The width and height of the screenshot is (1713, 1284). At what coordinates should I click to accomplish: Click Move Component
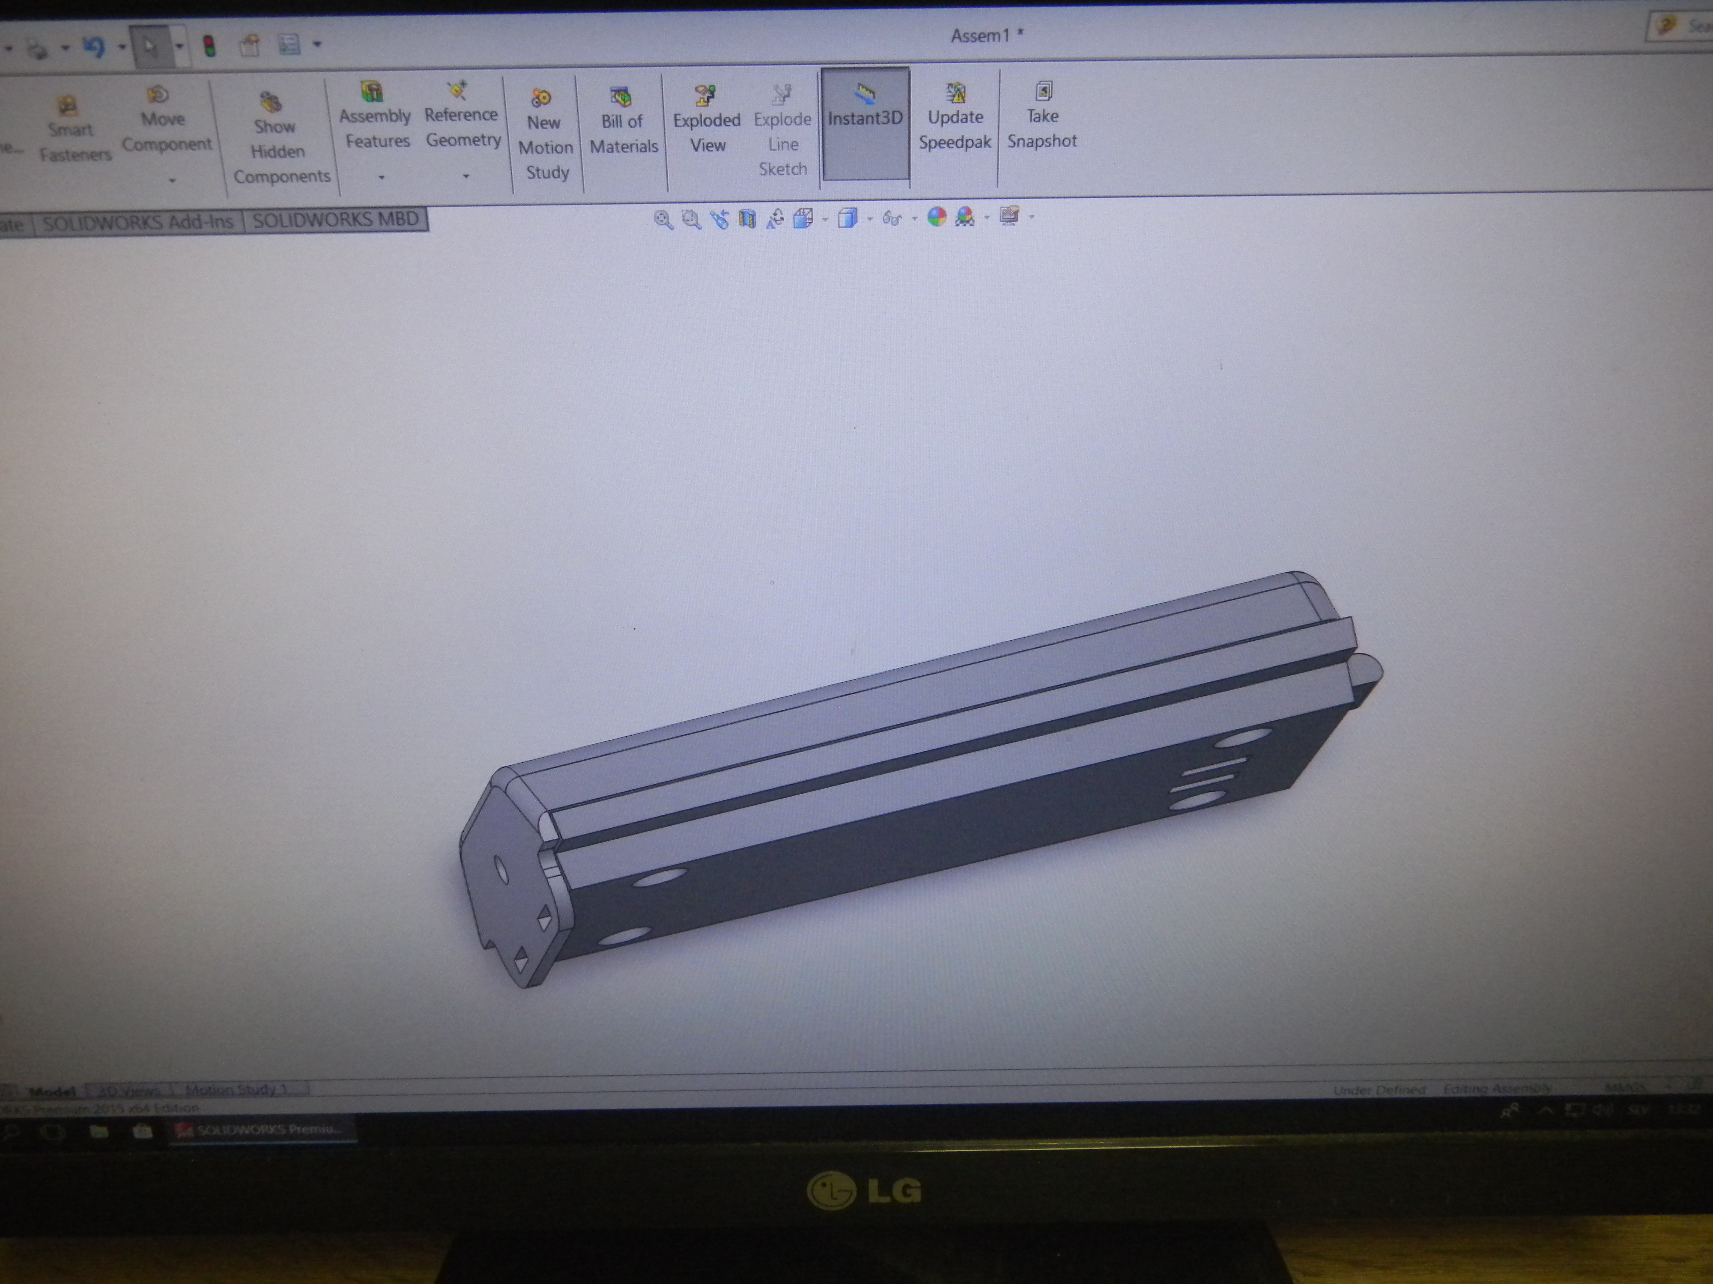pyautogui.click(x=166, y=120)
